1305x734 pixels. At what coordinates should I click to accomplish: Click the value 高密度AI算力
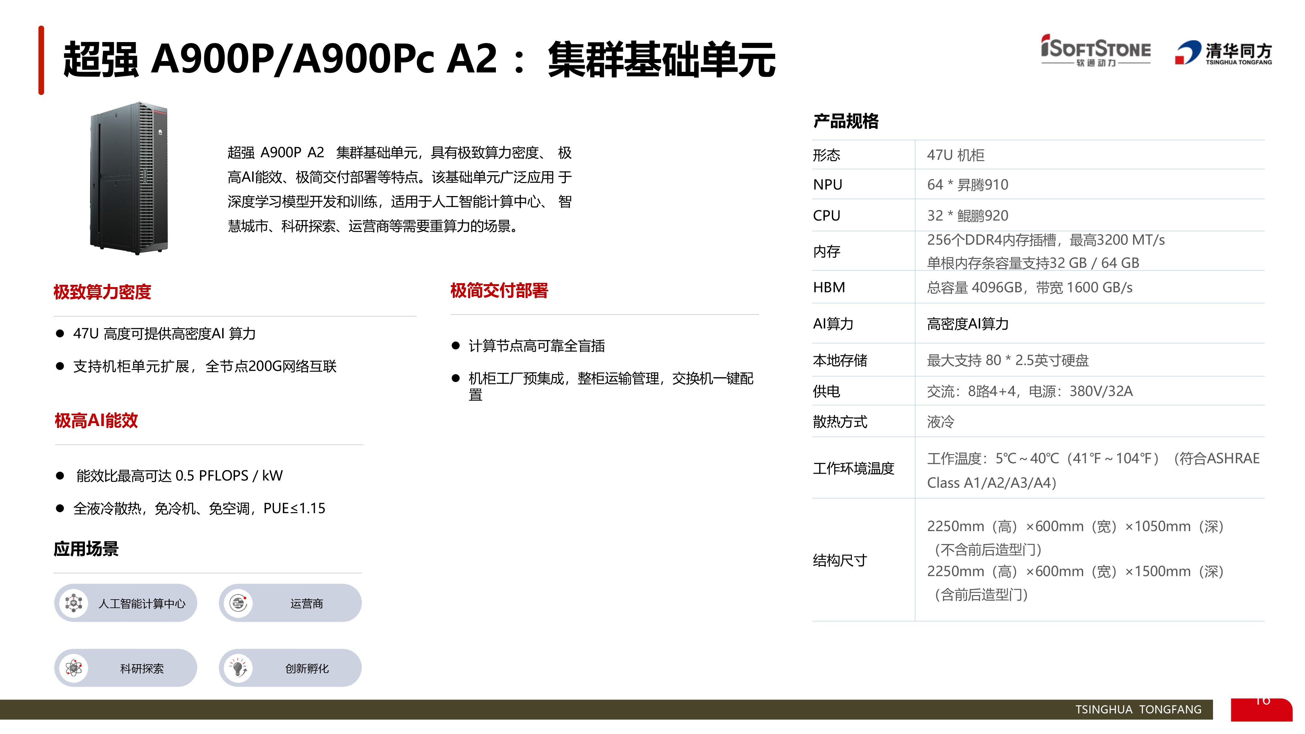(968, 323)
